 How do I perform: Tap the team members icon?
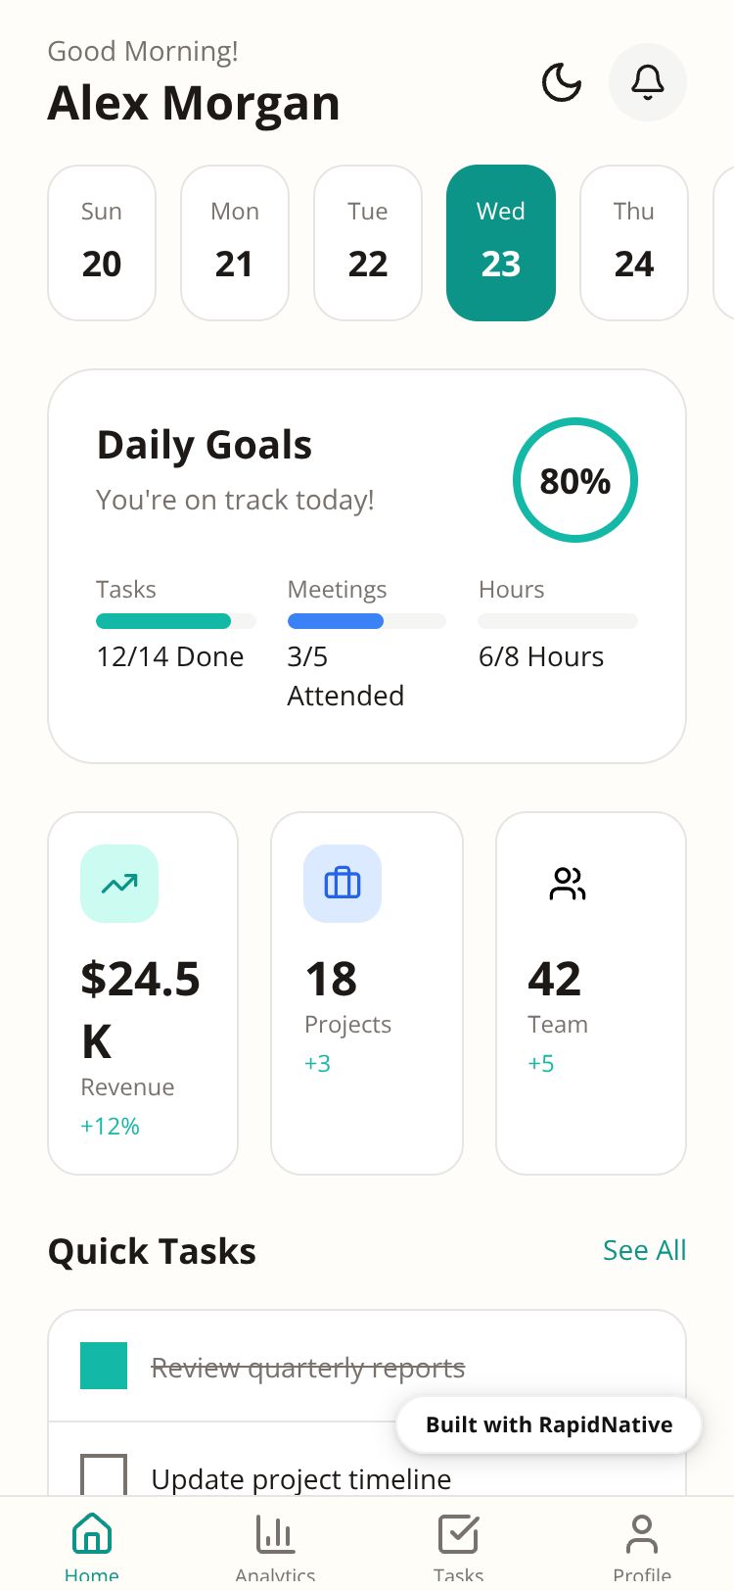[568, 884]
